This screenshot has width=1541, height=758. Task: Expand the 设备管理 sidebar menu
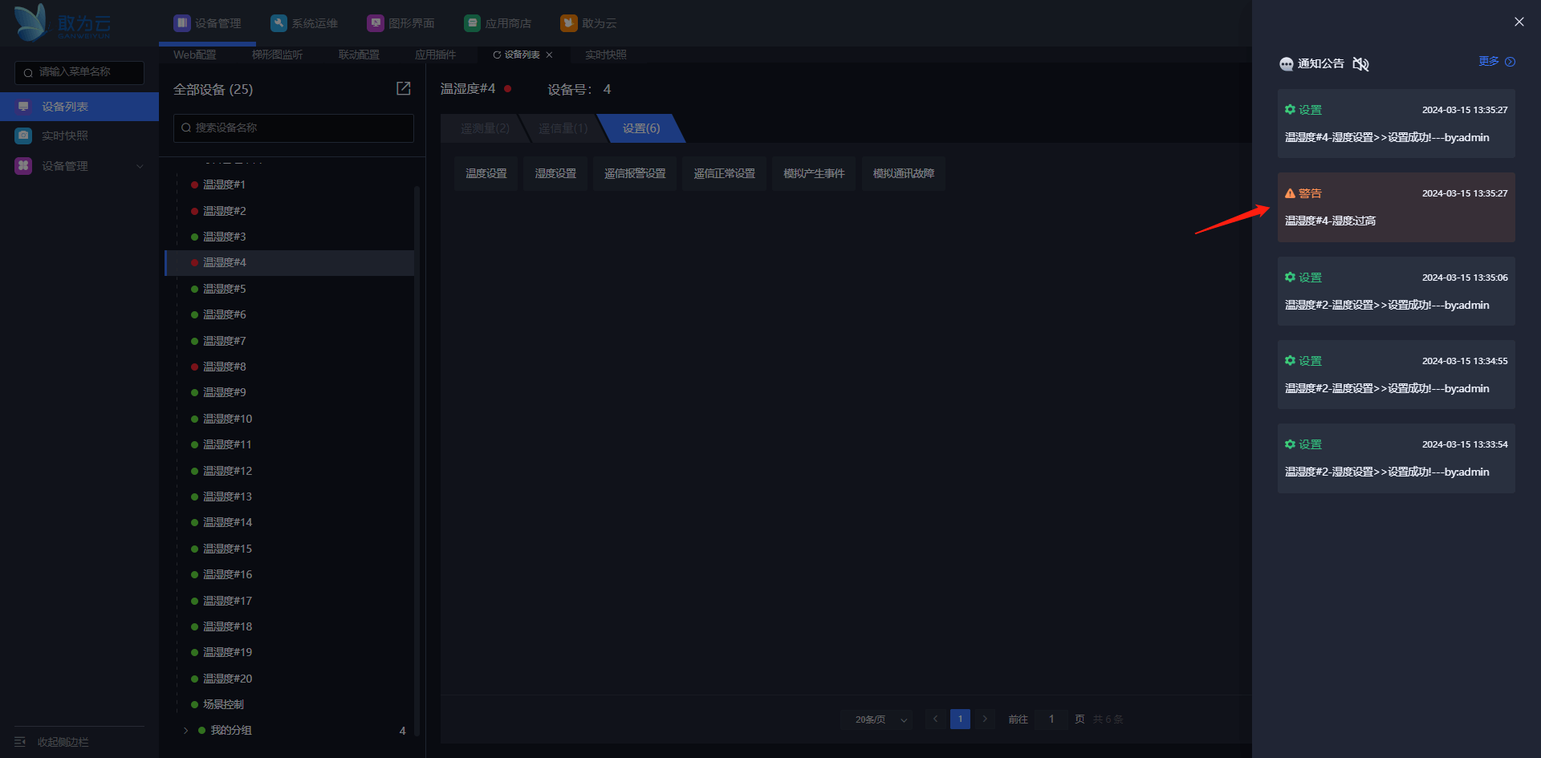79,166
